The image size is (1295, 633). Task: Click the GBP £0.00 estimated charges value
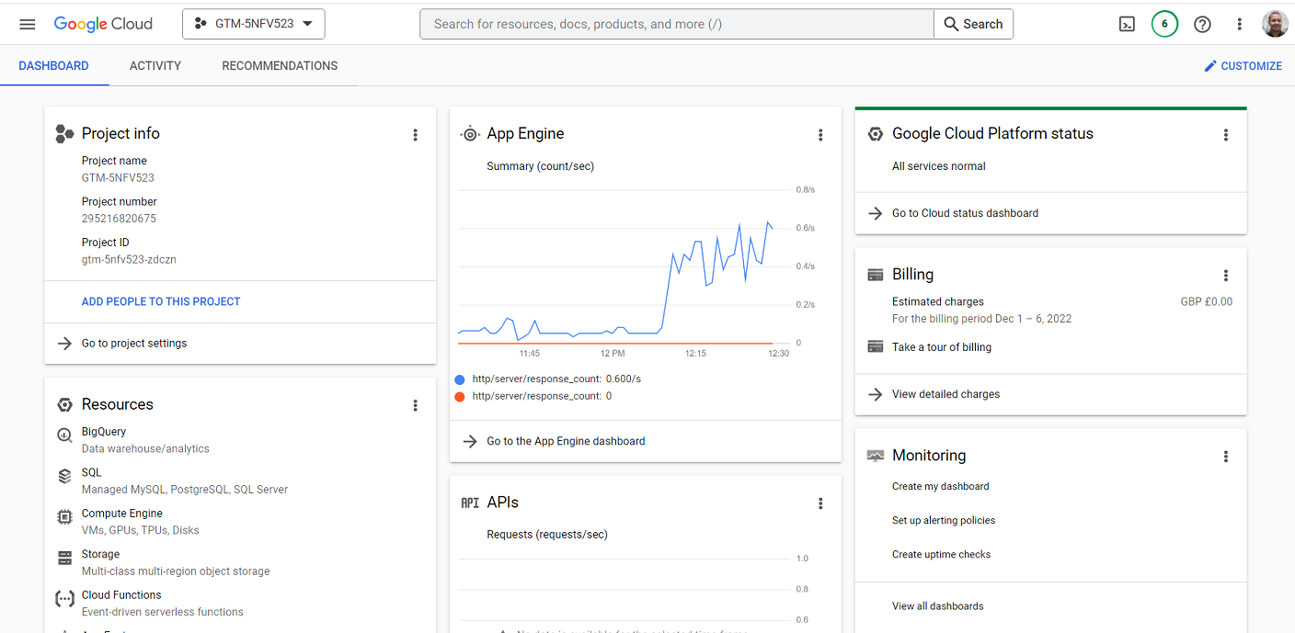(x=1207, y=301)
